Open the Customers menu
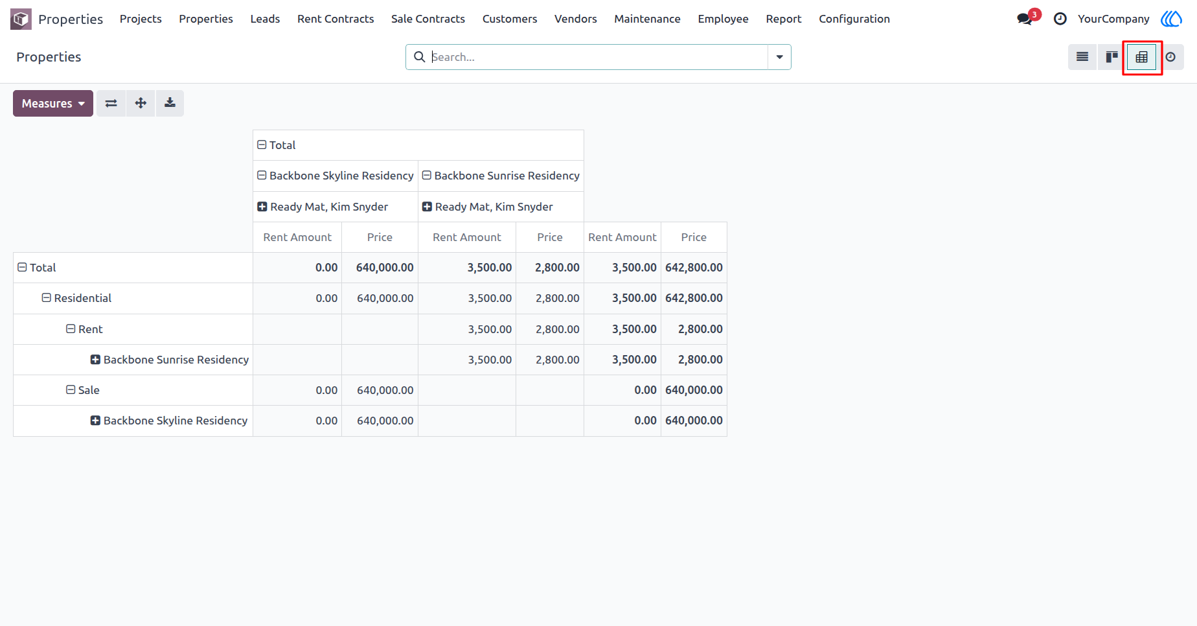1197x626 pixels. pyautogui.click(x=510, y=19)
